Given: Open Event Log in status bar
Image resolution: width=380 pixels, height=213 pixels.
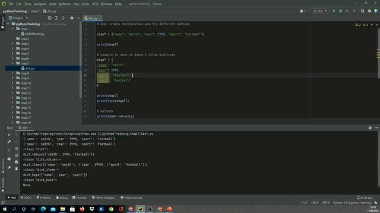Looking at the screenshot, I should coord(365,198).
